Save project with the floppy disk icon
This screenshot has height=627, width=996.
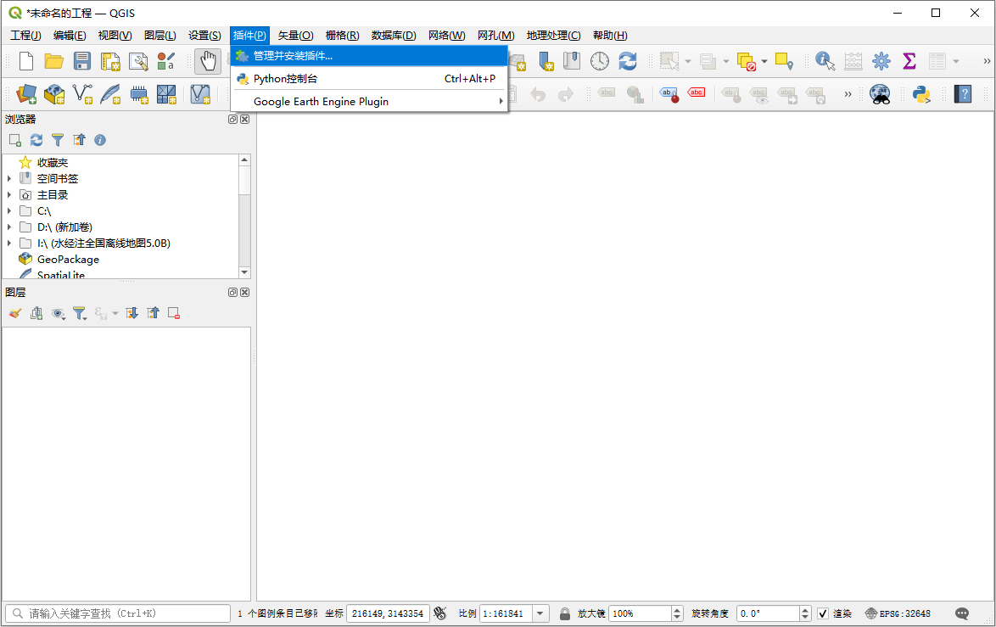pos(82,61)
